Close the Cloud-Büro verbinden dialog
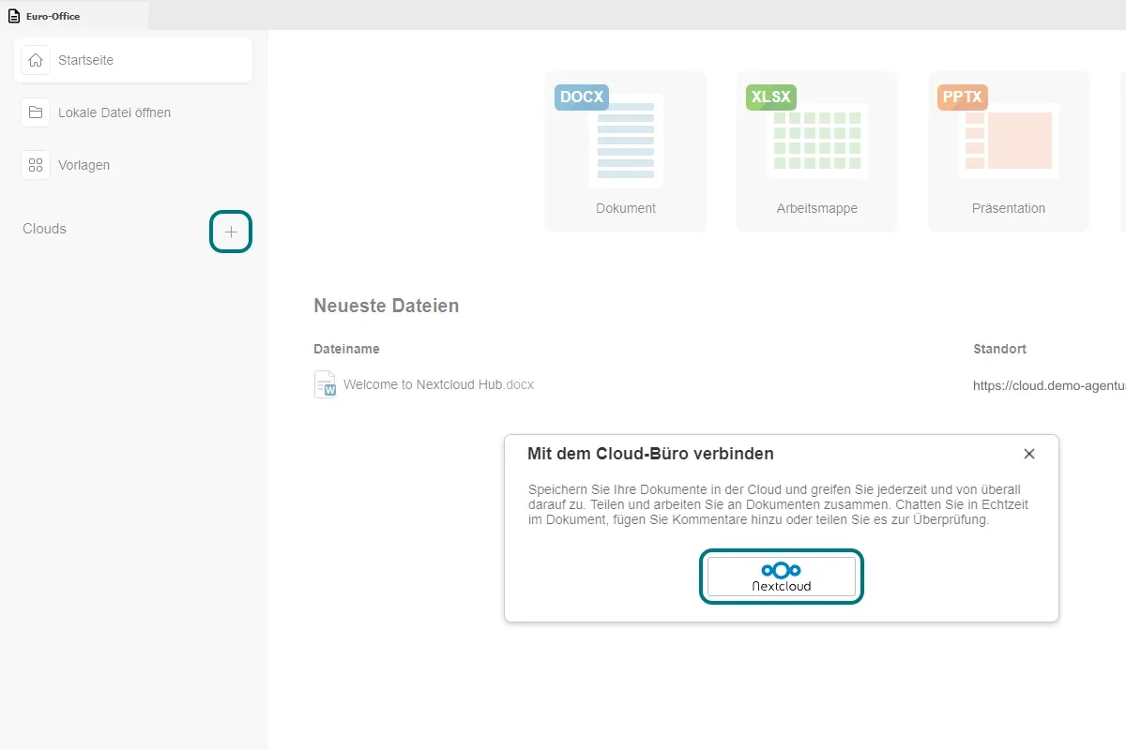1126x750 pixels. 1029,454
